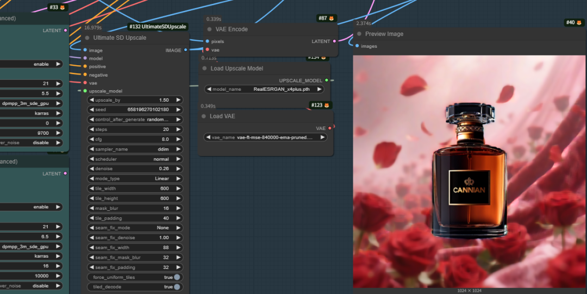Click the upscale_model input socket
This screenshot has width=587, height=294.
click(x=85, y=91)
